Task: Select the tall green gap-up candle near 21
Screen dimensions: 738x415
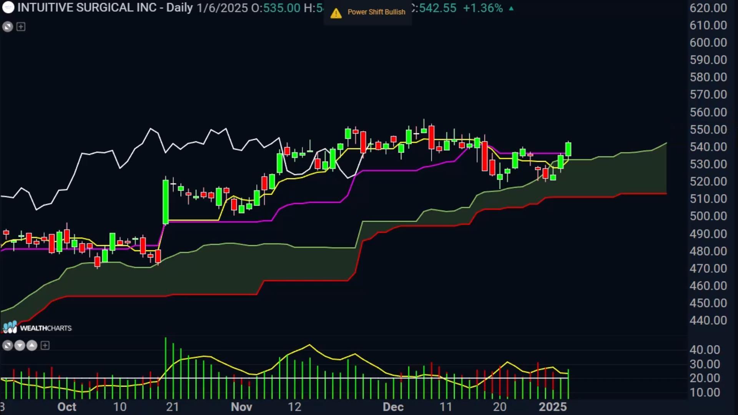Action: tap(166, 201)
